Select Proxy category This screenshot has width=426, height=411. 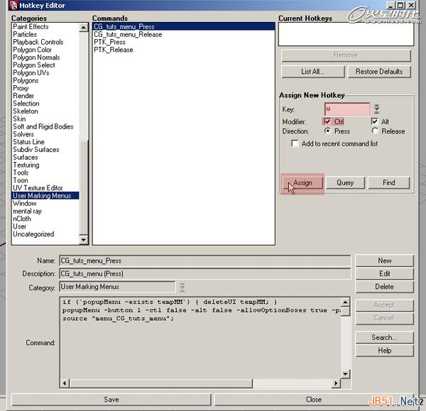(x=45, y=88)
